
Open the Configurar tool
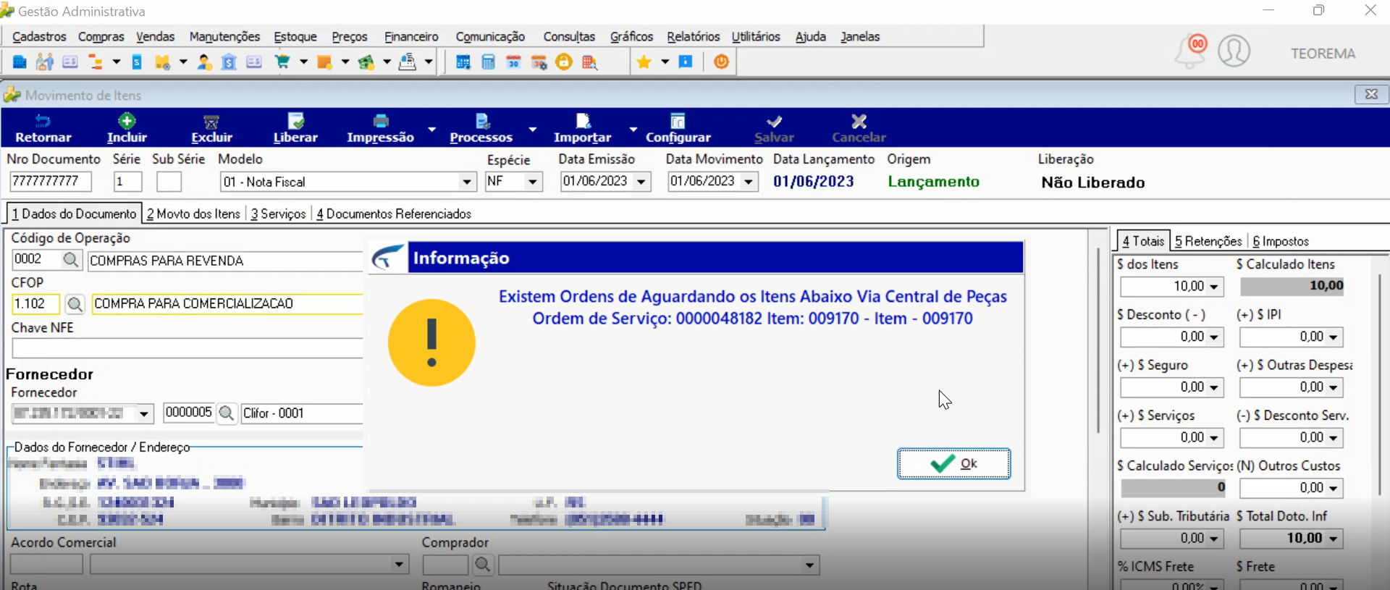pyautogui.click(x=678, y=128)
